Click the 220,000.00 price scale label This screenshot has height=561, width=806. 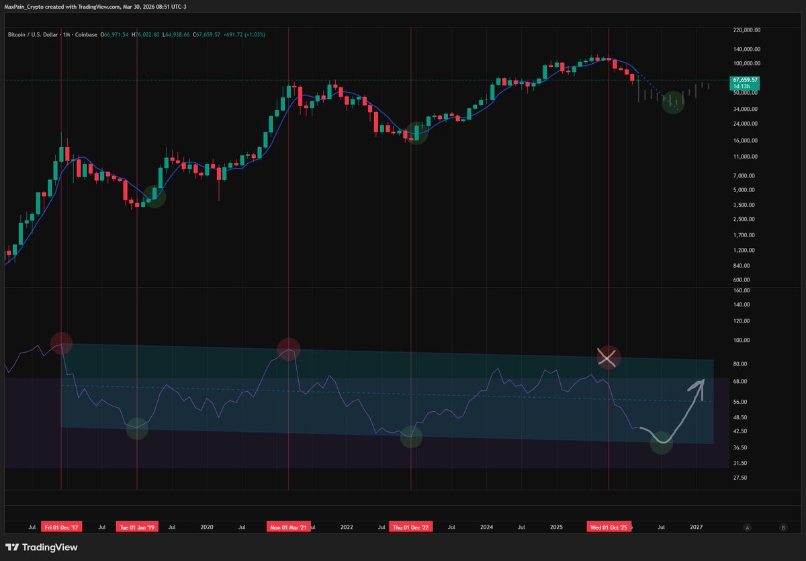[x=747, y=30]
